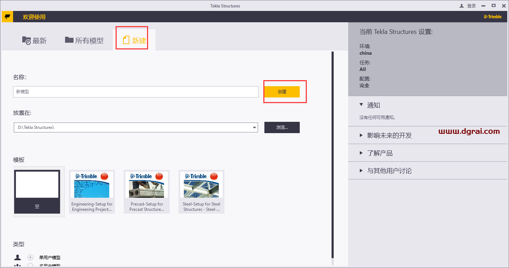Open the 放置在 folder path dropdown
This screenshot has width=509, height=268.
click(255, 127)
